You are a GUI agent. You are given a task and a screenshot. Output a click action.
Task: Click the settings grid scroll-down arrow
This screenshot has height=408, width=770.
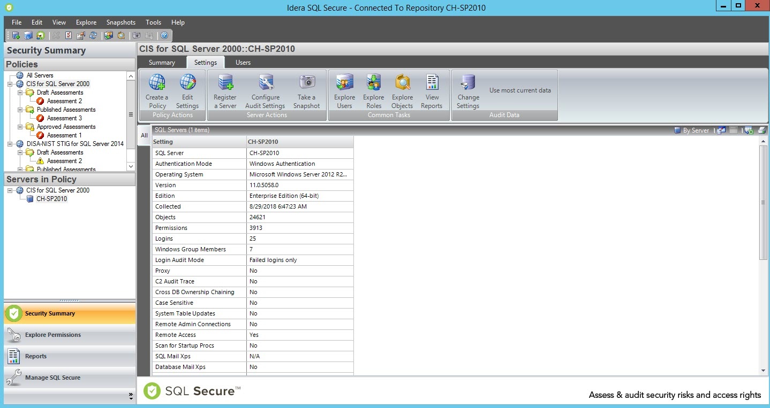[x=763, y=371]
